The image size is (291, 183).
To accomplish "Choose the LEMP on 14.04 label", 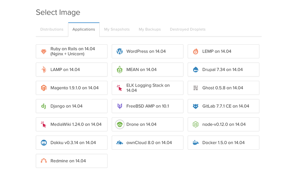I will tap(217, 51).
